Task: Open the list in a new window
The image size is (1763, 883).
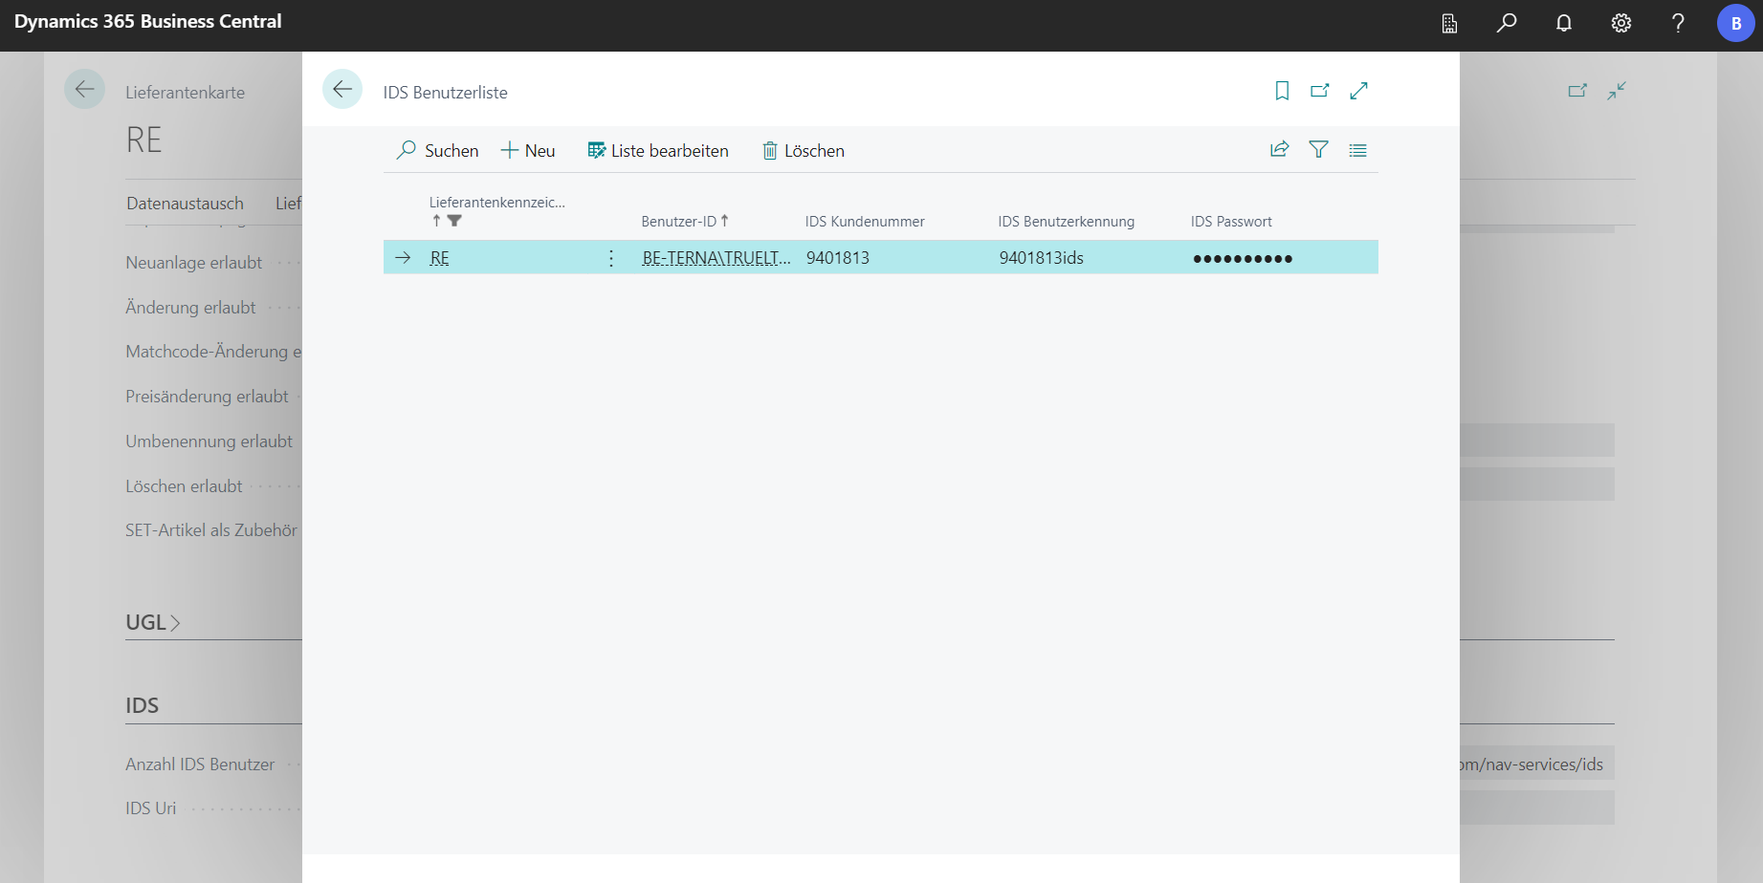Action: 1320,91
